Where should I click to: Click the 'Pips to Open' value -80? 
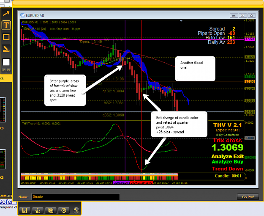point(231,33)
